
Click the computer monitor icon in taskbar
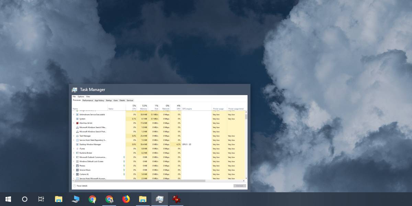76,199
